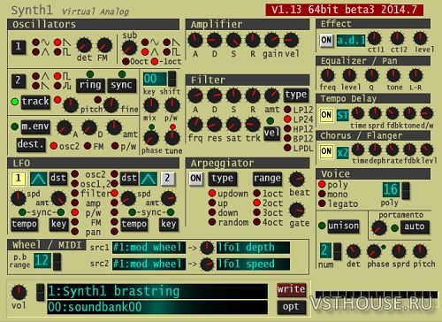Click the master vol knob
This screenshot has height=322, width=442.
pos(19,292)
